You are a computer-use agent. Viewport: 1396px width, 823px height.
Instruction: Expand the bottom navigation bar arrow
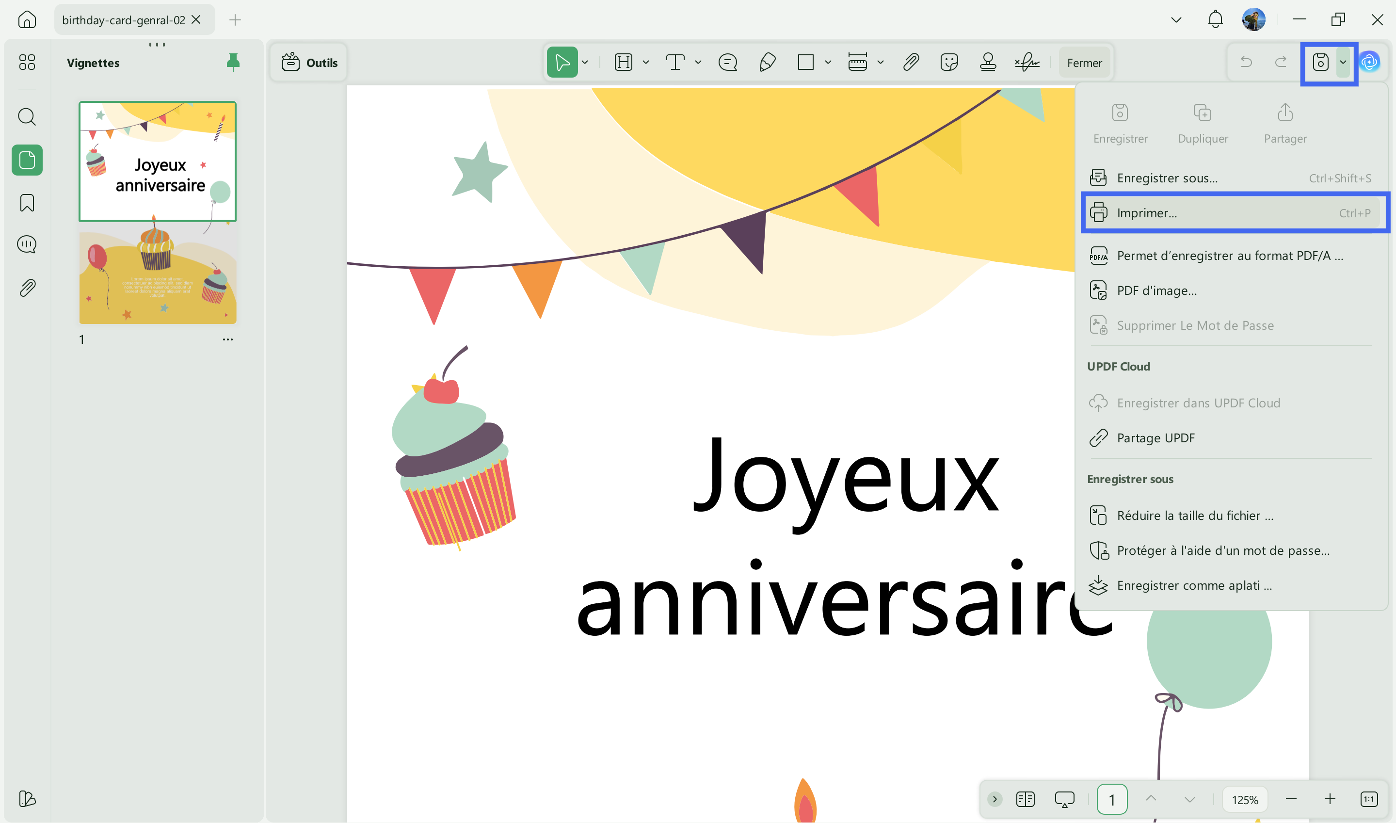(x=995, y=799)
